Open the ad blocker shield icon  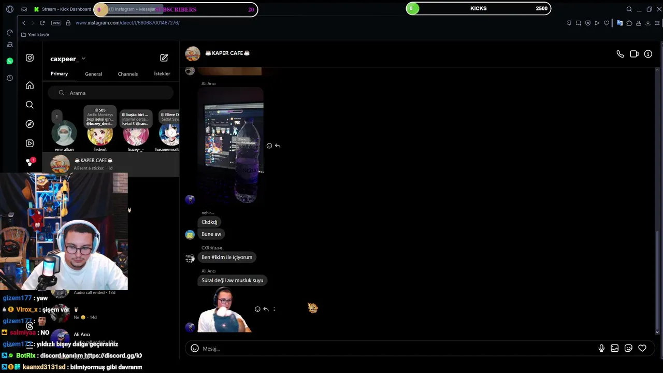tap(588, 23)
